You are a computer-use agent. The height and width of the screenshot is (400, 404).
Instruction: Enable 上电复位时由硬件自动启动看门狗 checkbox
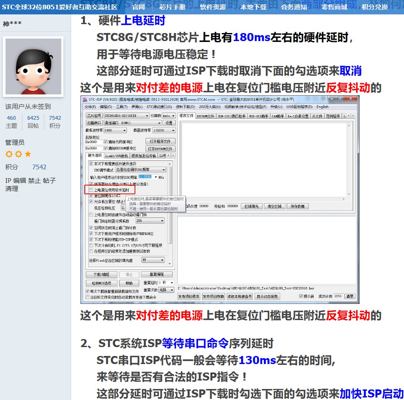[x=91, y=215]
